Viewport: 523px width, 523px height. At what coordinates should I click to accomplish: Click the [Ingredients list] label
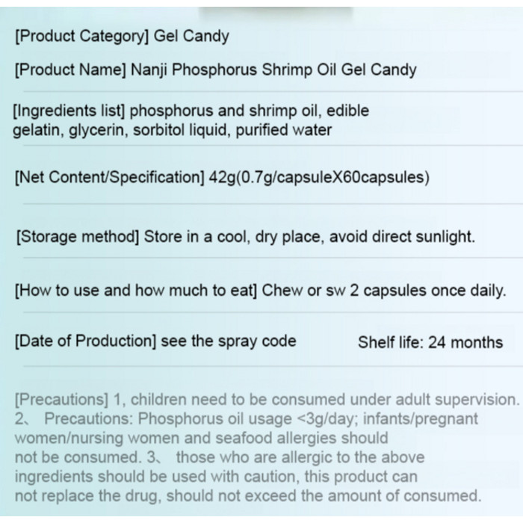pos(69,111)
